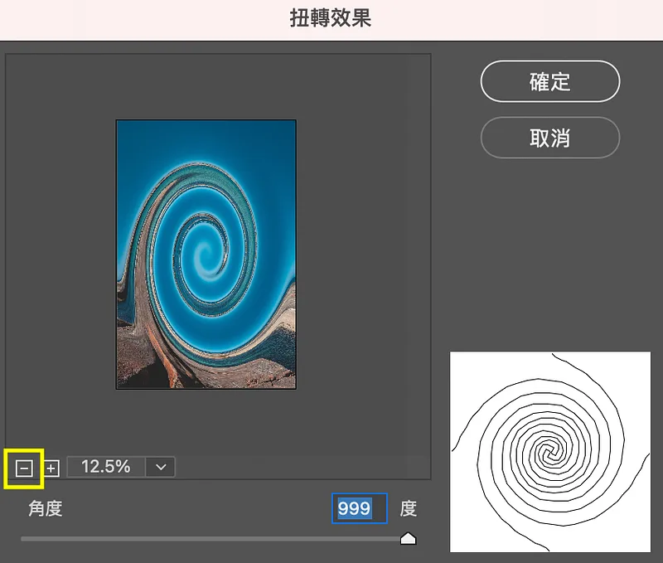Click the spiral diagram preview
Screen dimensions: 663x563
(x=550, y=452)
